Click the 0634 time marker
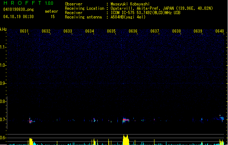The height and width of the screenshot is (145, 228). tap(90, 31)
